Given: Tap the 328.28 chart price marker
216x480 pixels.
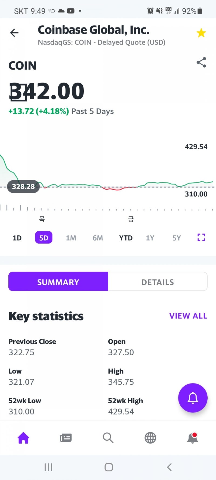Looking at the screenshot, I should (23, 187).
